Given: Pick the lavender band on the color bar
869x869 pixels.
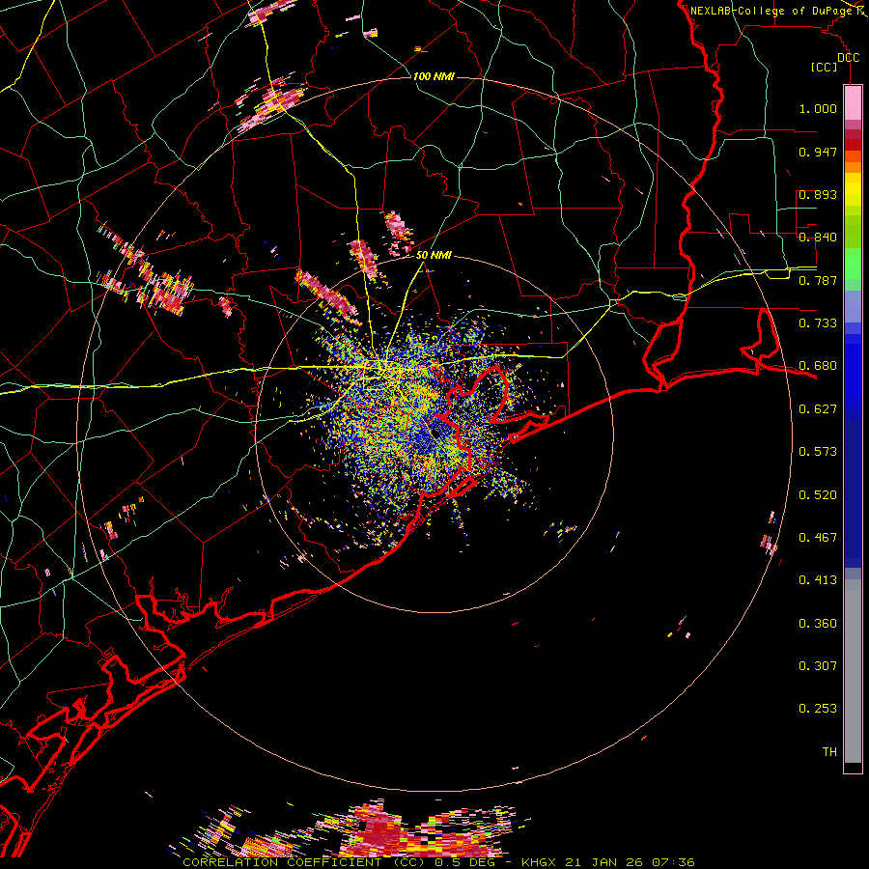Looking at the screenshot, I should [x=853, y=306].
